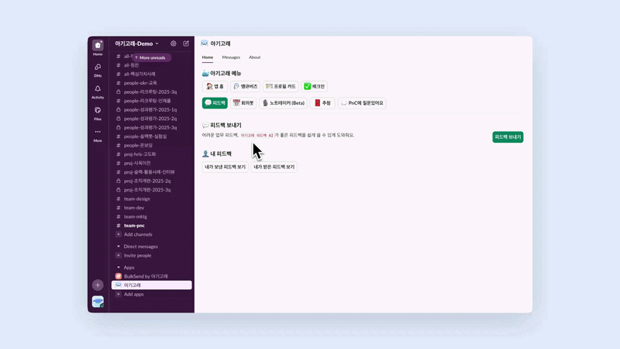620x349 pixels.
Task: Open private channel proj-조직개편-2025-2q
Action: pos(152,181)
